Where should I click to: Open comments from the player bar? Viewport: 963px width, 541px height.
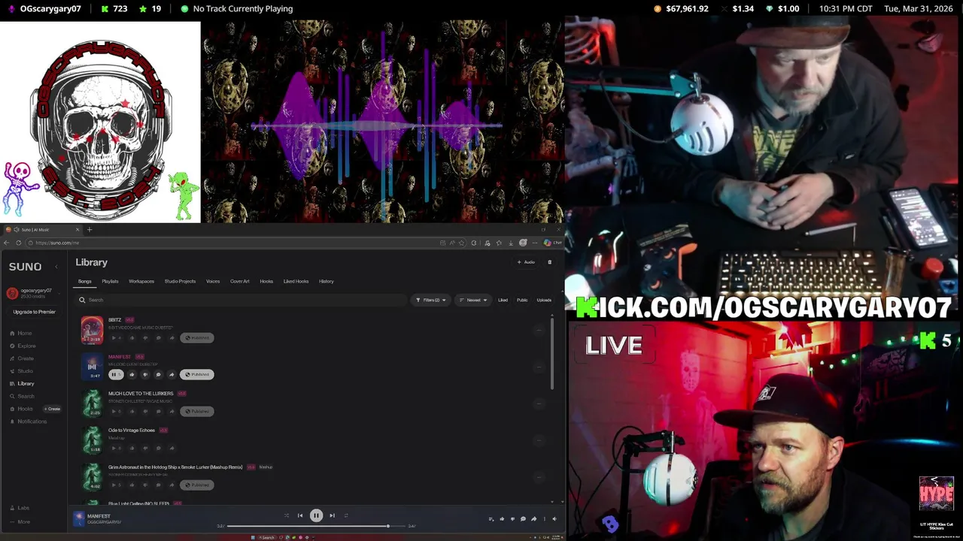point(523,518)
